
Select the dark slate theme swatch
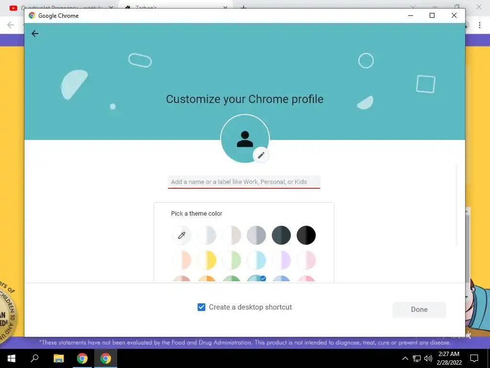click(x=281, y=235)
